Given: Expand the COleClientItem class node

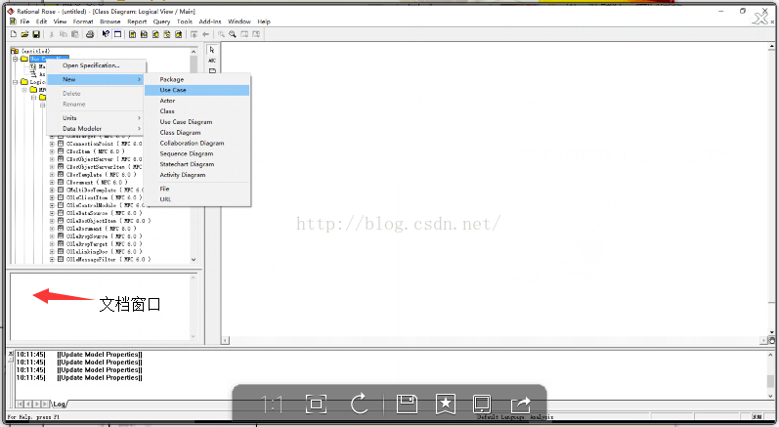Looking at the screenshot, I should tap(52, 197).
